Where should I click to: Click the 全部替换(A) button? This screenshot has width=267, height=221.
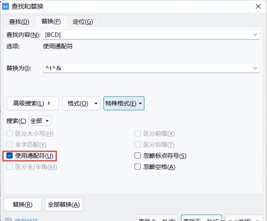tap(64, 204)
